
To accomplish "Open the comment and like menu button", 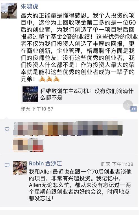I will [x=133, y=109].
